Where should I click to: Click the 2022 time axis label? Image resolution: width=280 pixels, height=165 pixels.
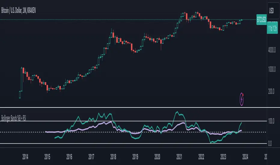pyautogui.click(x=201, y=157)
